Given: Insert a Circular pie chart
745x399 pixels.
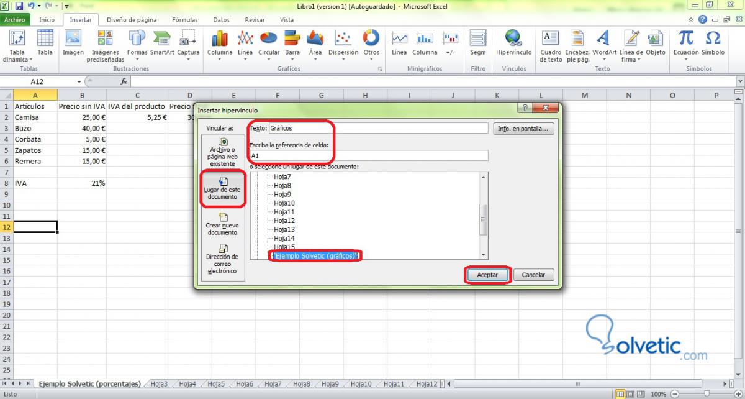Looking at the screenshot, I should pos(269,45).
